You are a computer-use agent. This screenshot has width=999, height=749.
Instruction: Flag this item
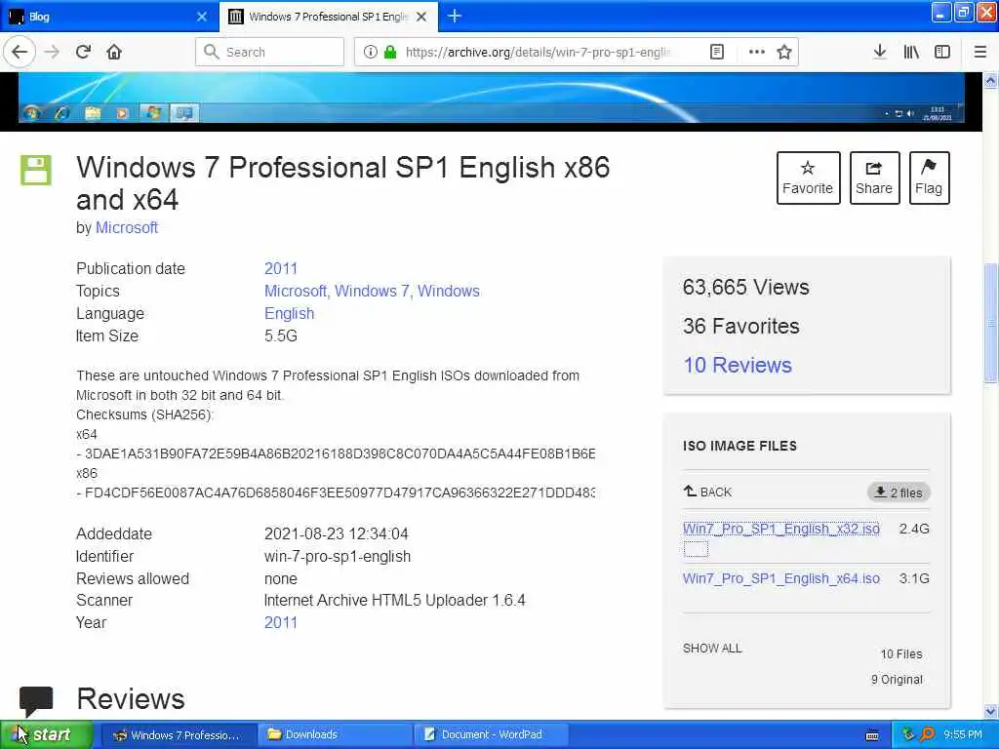pyautogui.click(x=929, y=177)
